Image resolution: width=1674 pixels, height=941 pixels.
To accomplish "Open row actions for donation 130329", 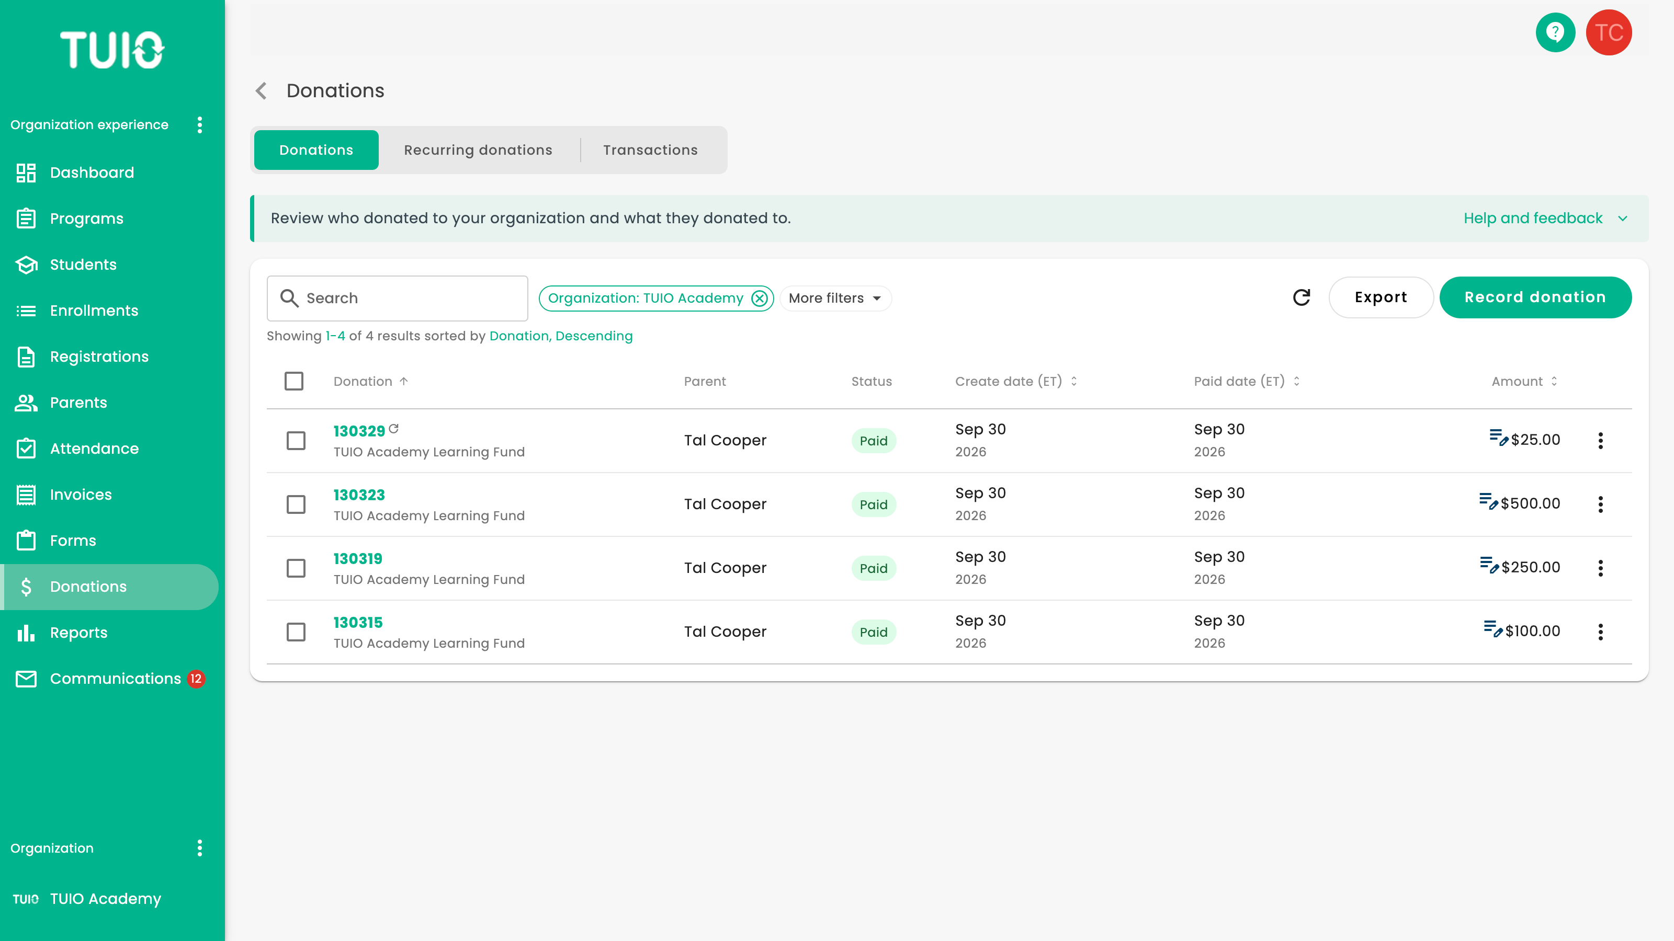I will click(1601, 440).
